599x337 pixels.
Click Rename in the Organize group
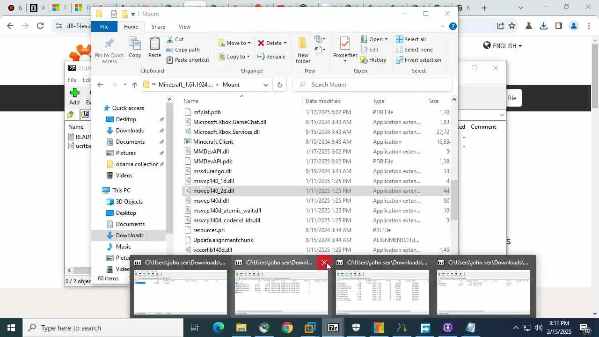click(x=271, y=57)
